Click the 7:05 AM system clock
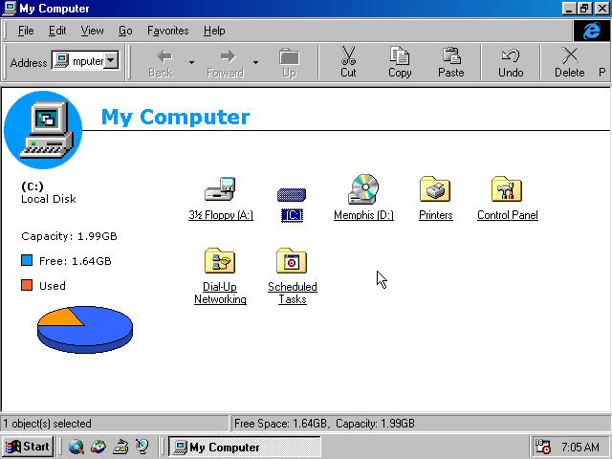Screen dimensions: 612x459 tap(580, 447)
